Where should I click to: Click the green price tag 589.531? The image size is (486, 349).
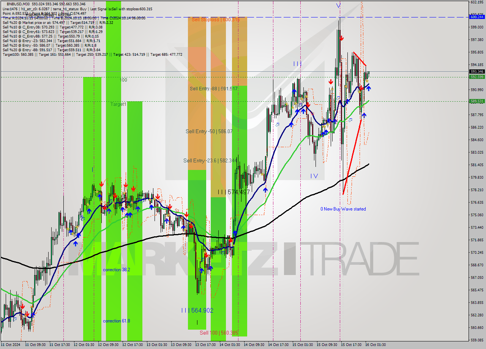coord(477,101)
